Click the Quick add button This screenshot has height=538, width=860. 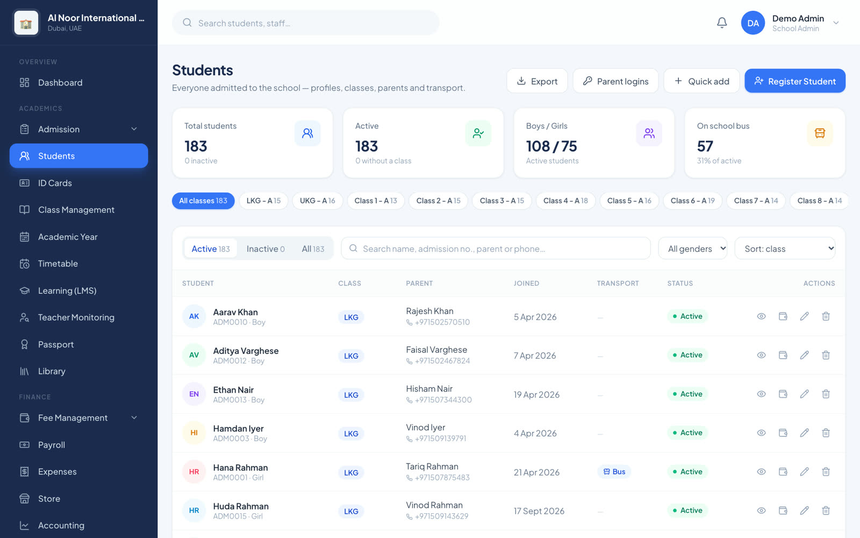[x=701, y=81]
